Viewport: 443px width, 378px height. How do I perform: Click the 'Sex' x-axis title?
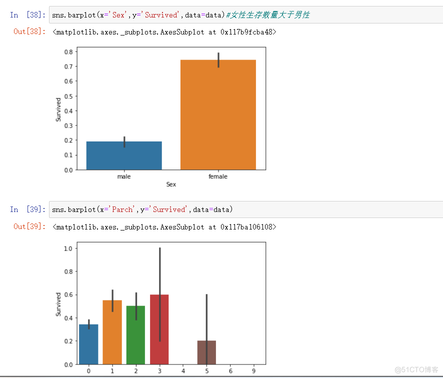171,184
